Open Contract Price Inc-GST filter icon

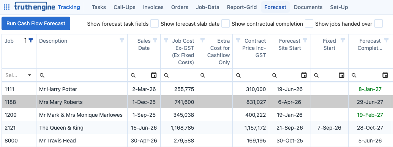238,40
